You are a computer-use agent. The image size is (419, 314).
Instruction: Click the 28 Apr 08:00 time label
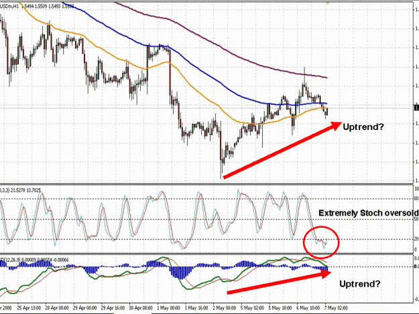[57, 308]
